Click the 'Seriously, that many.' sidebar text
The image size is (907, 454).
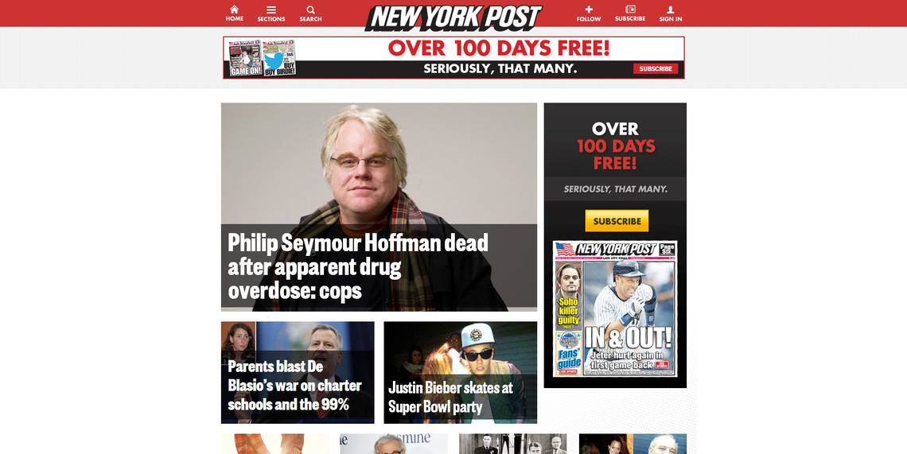tap(616, 189)
